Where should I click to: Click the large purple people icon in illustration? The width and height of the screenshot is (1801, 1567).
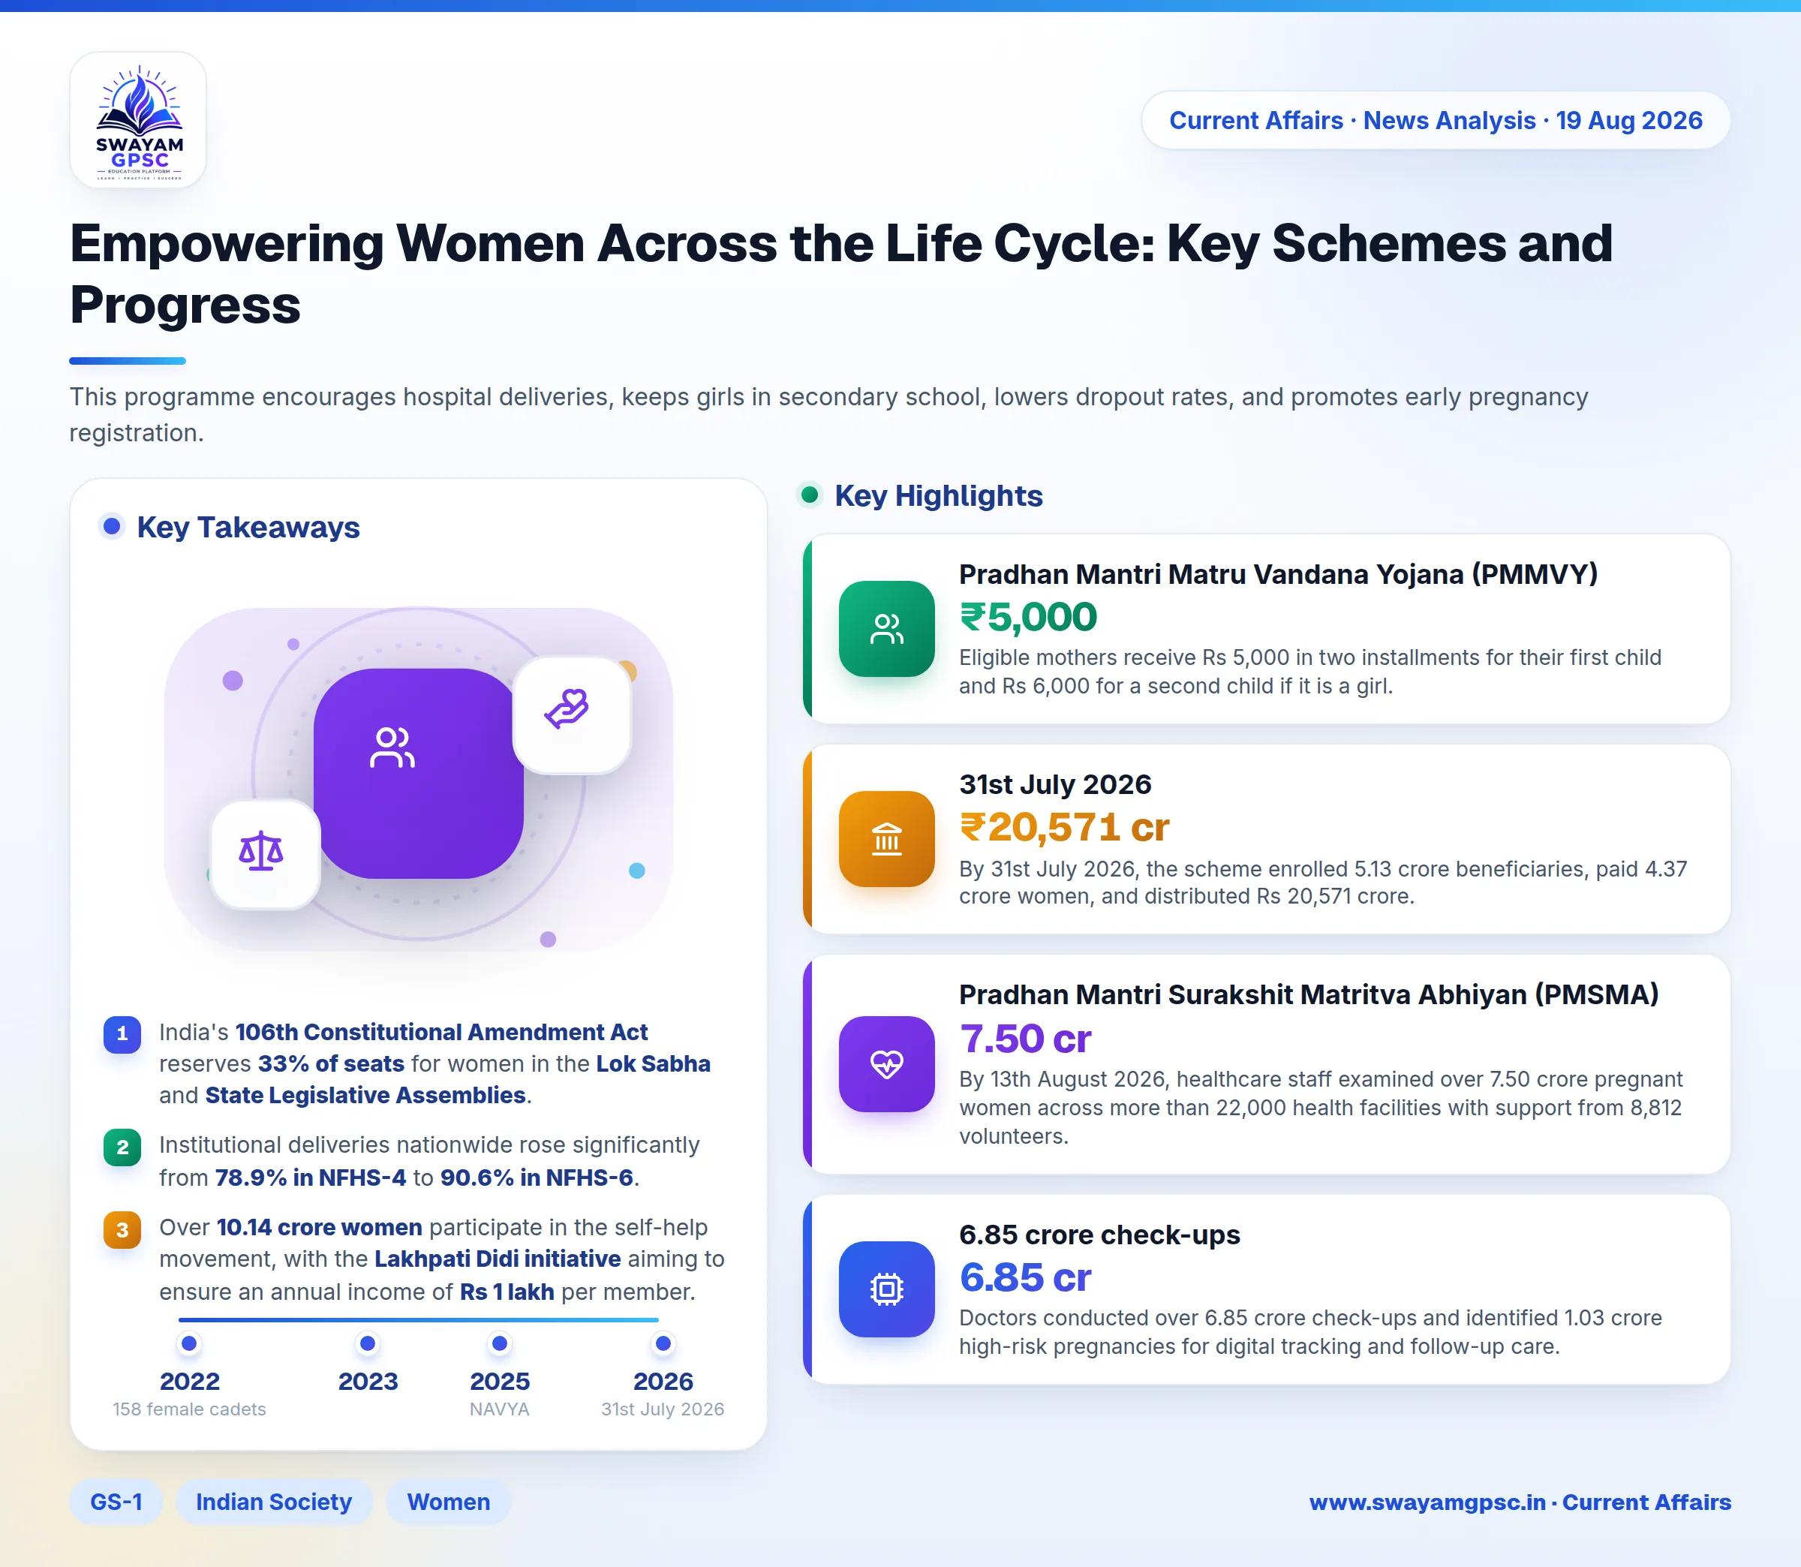(x=418, y=773)
